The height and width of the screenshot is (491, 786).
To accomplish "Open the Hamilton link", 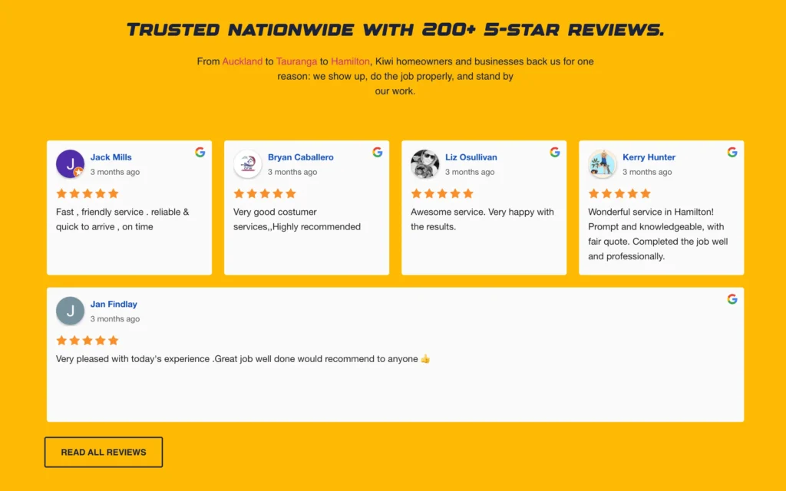I will click(x=349, y=61).
